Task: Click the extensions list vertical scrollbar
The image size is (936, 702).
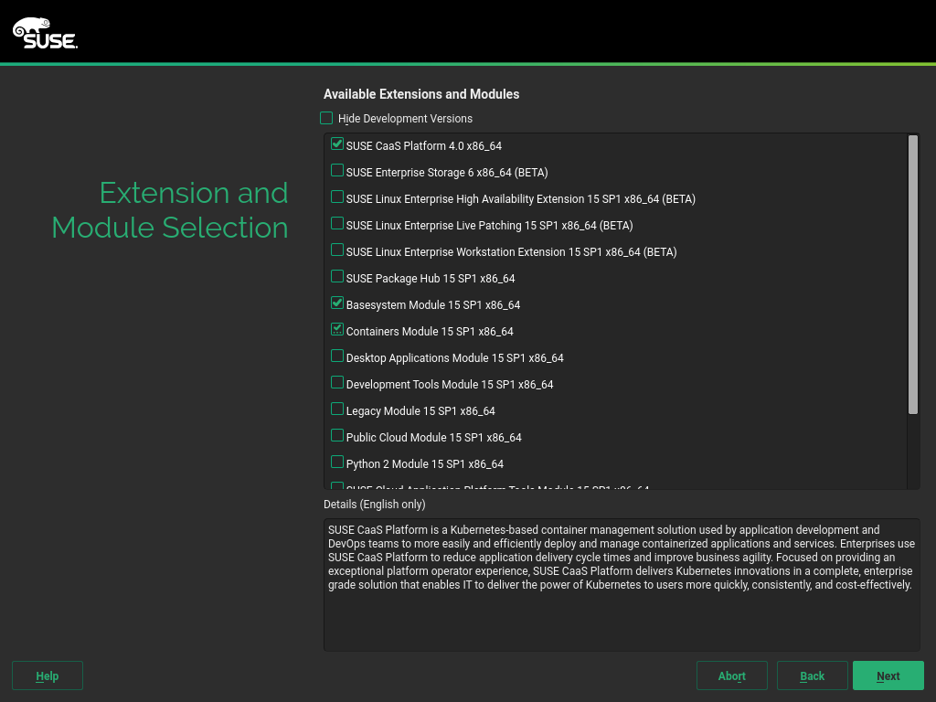Action: tap(912, 274)
